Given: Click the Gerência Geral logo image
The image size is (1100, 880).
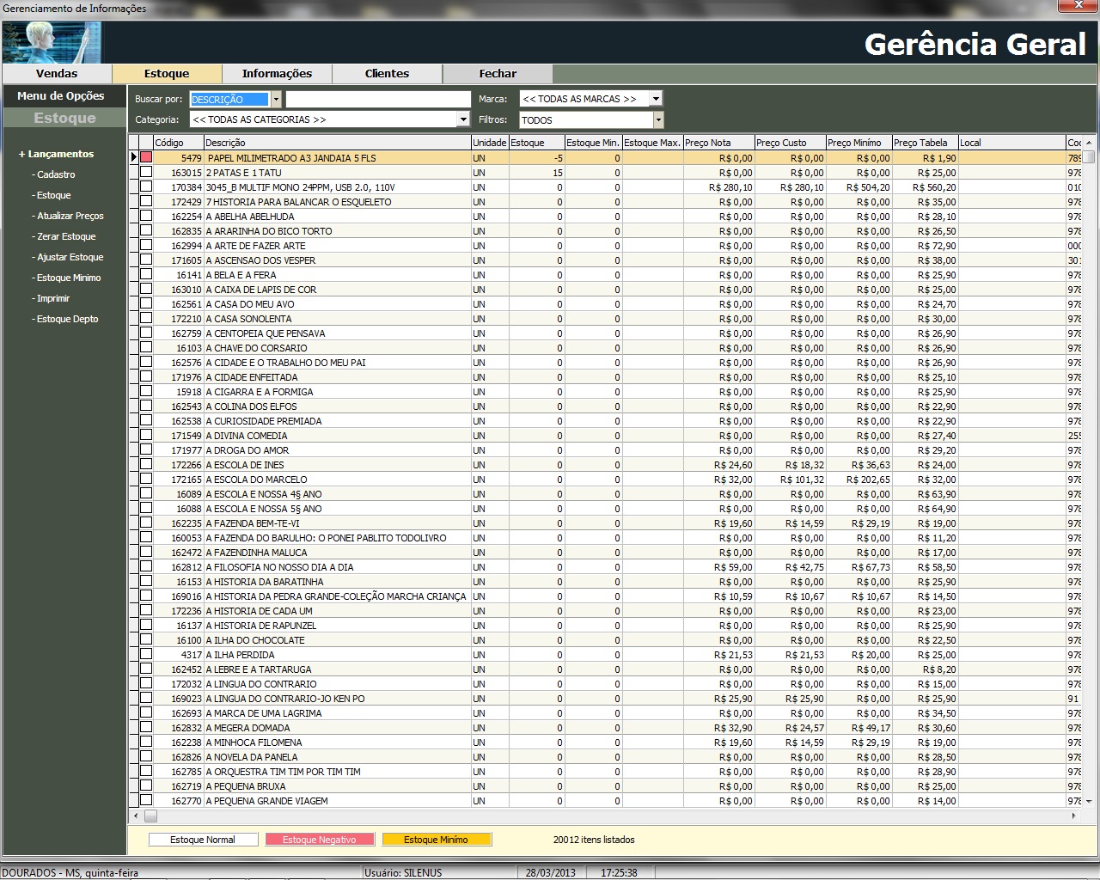Looking at the screenshot, I should tap(52, 42).
